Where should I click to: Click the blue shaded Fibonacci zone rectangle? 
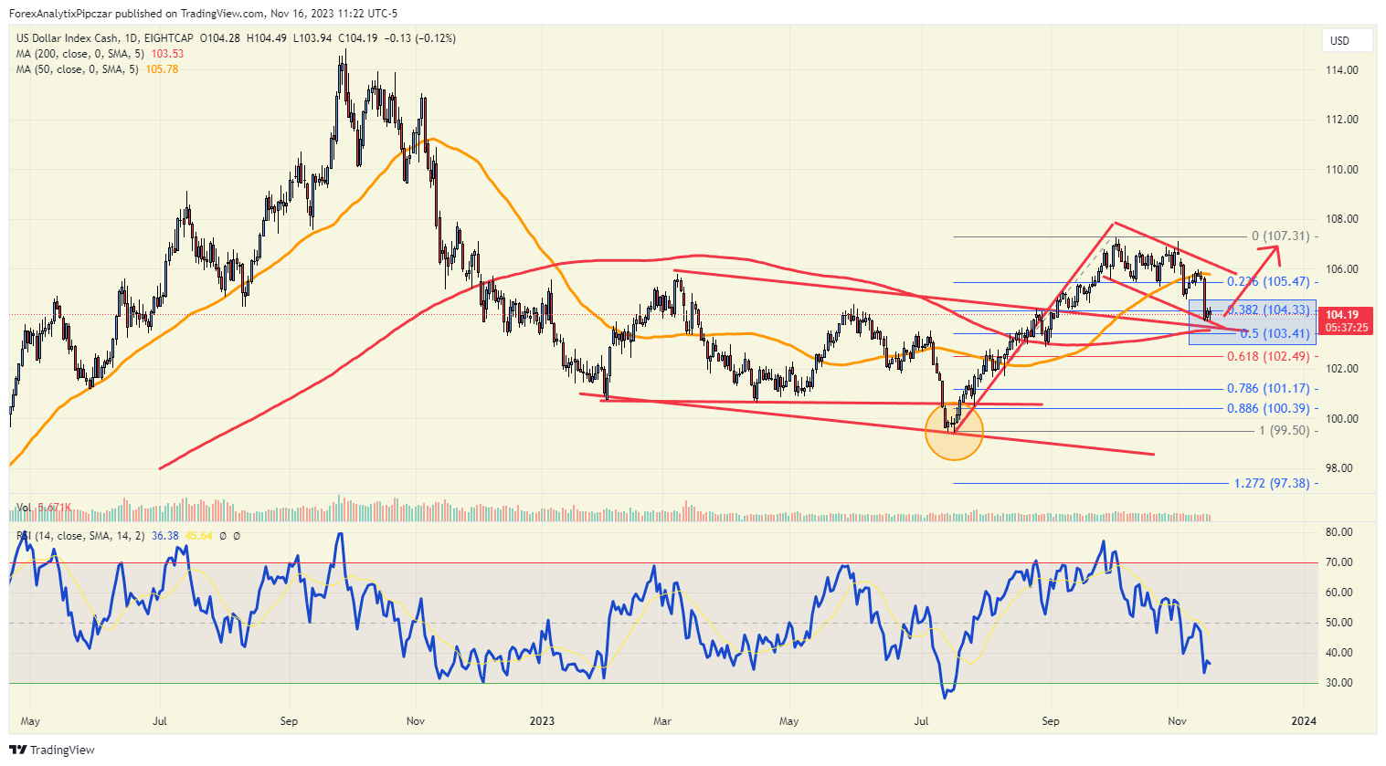coord(1253,322)
